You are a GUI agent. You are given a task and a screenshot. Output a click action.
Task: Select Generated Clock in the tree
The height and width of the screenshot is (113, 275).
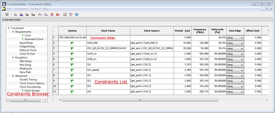[34, 39]
